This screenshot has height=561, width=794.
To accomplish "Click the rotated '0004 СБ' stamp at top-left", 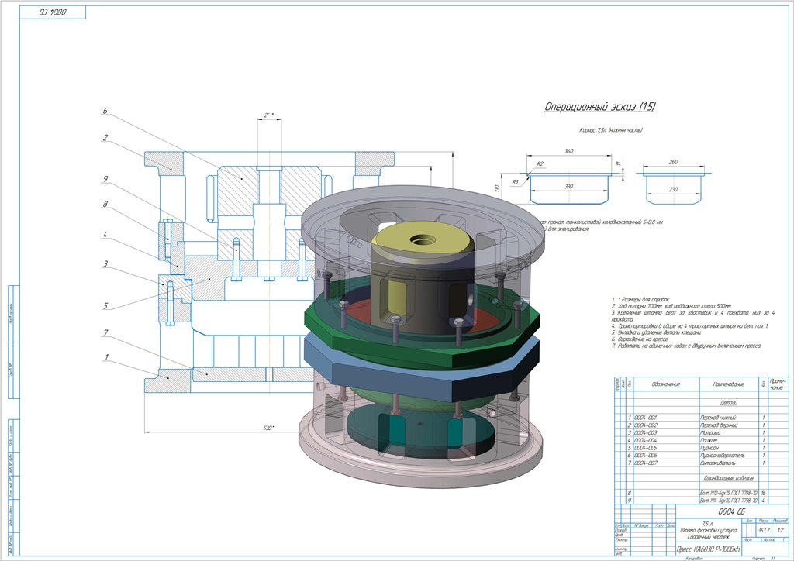I will point(53,12).
